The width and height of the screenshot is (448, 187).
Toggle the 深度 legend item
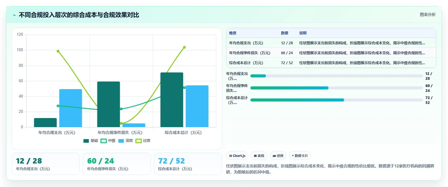[x=125, y=141]
